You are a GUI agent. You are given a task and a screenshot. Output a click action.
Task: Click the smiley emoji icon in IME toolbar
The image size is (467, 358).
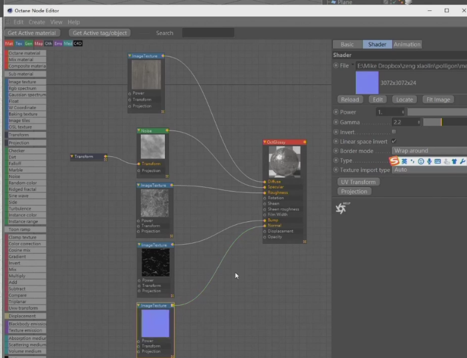click(x=421, y=161)
